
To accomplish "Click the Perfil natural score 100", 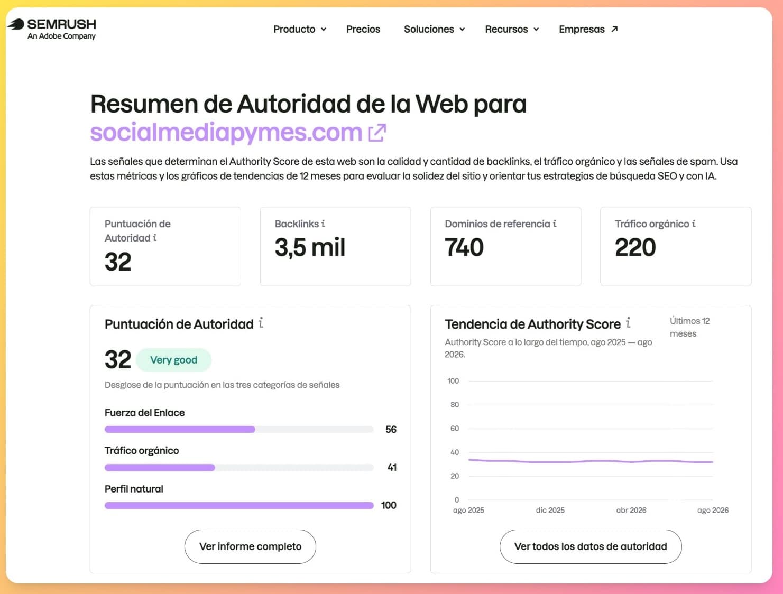I will 389,506.
